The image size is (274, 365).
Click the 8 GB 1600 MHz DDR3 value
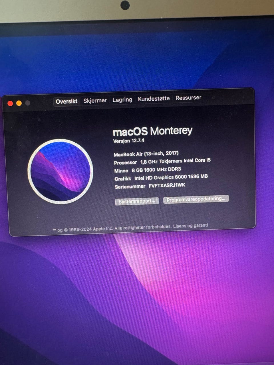(156, 170)
